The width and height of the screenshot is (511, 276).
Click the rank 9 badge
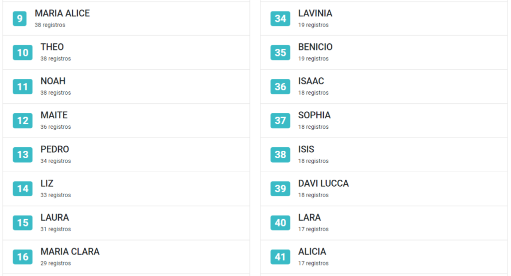coord(19,18)
